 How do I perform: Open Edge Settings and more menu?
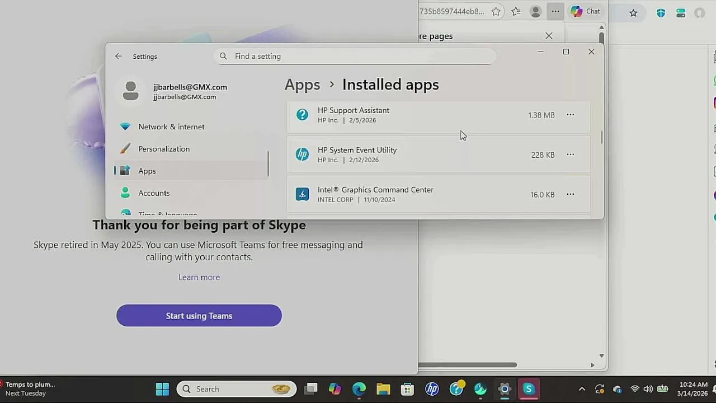pos(555,11)
